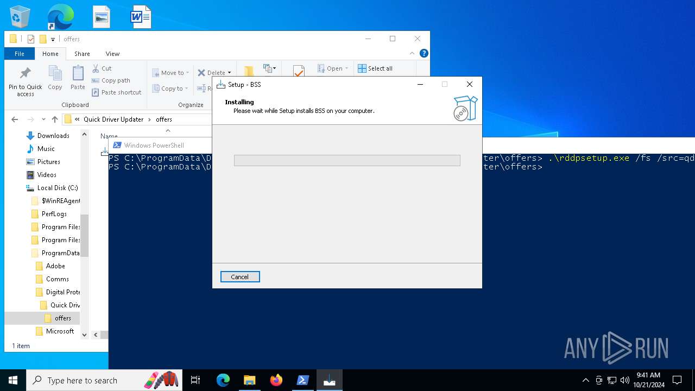This screenshot has height=391, width=695.
Task: Select Local Disk (C:) in tree
Action: pyautogui.click(x=58, y=188)
